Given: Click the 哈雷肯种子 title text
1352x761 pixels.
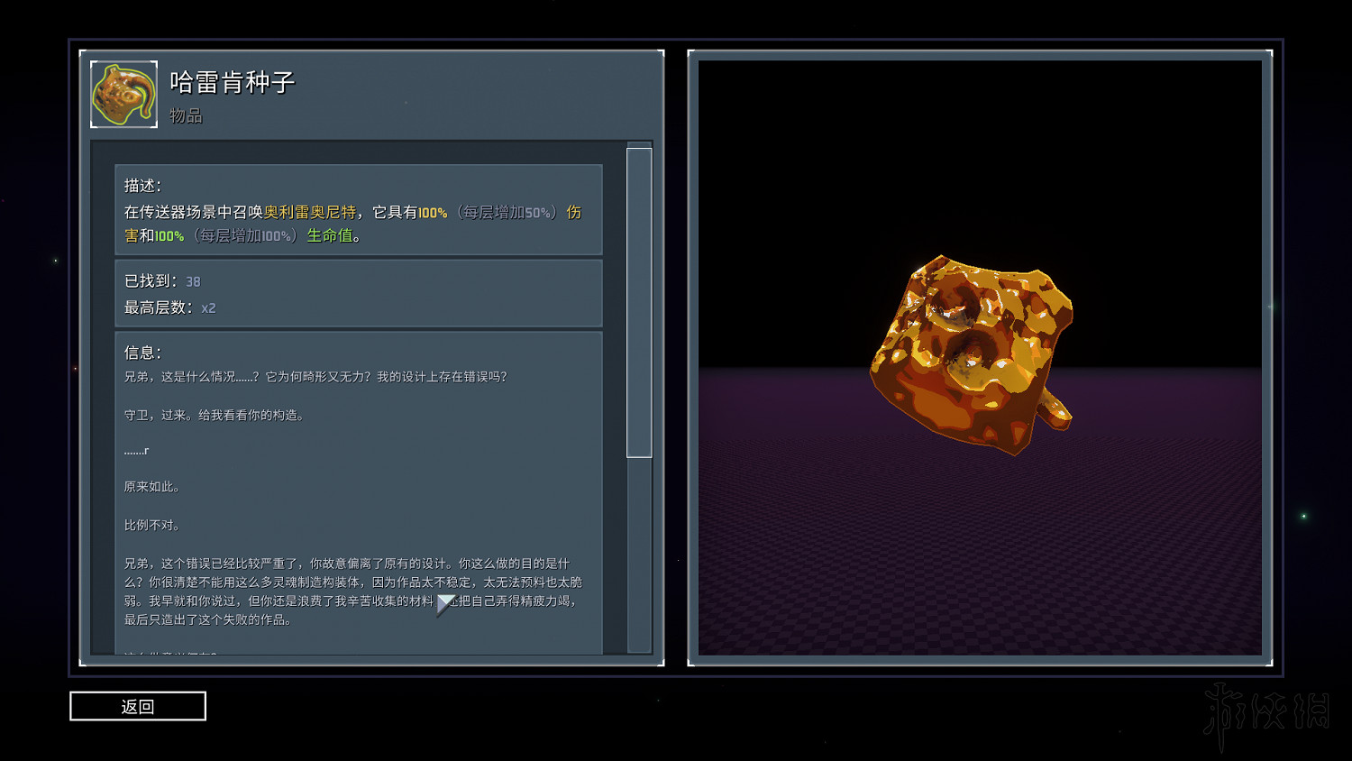Looking at the screenshot, I should coord(233,83).
